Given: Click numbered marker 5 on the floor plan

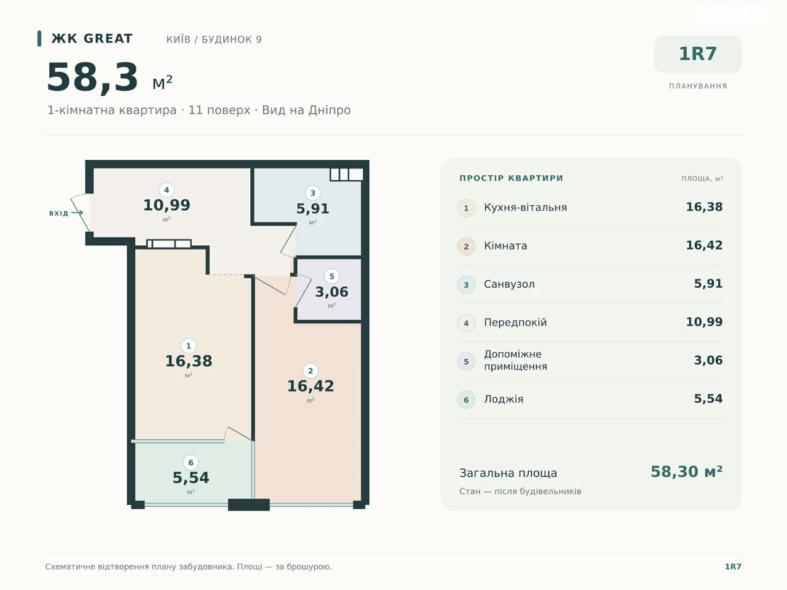Looking at the screenshot, I should [x=332, y=277].
